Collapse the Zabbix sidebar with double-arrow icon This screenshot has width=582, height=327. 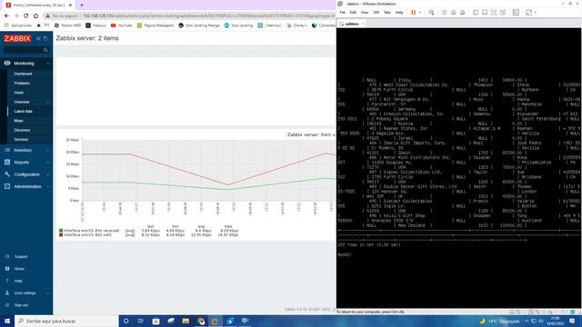coord(38,38)
